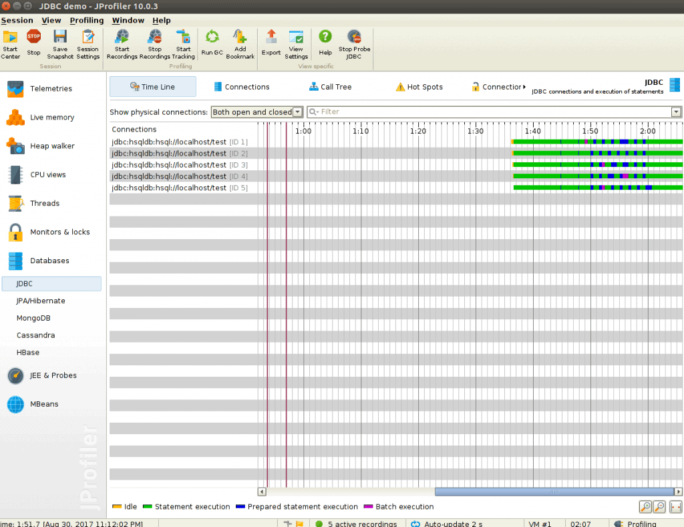
Task: Switch to the Time Line tab
Action: click(x=153, y=87)
